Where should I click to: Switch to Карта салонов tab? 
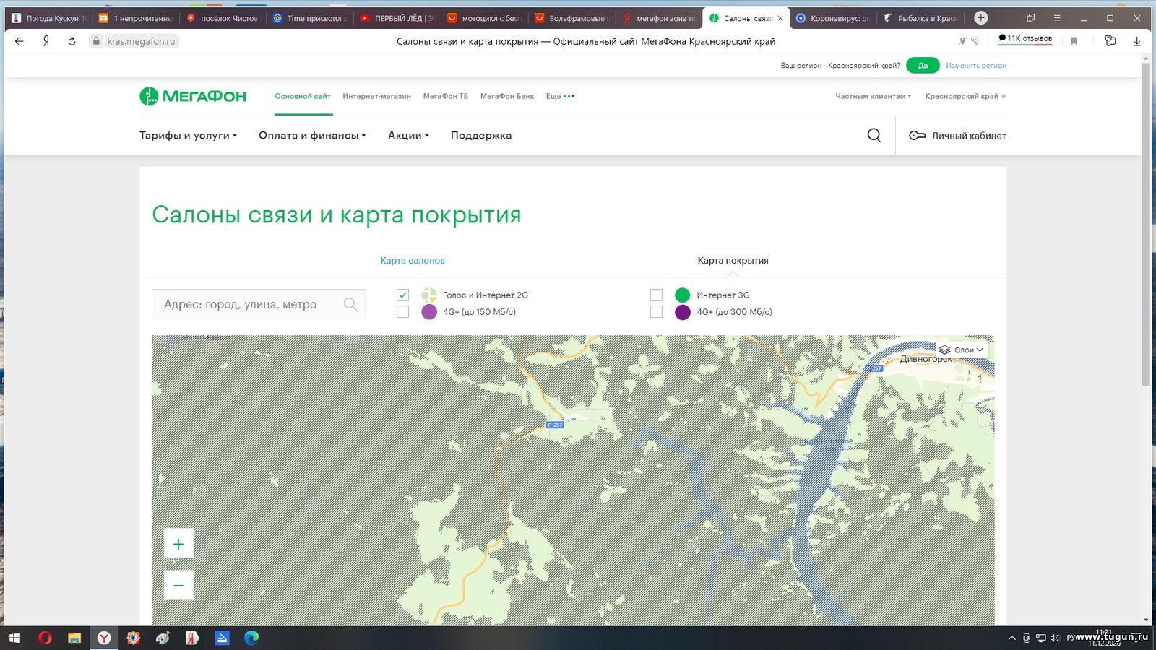click(413, 261)
